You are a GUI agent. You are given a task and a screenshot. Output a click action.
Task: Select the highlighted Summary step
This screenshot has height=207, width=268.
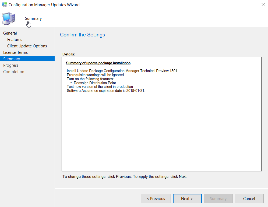pyautogui.click(x=27, y=59)
